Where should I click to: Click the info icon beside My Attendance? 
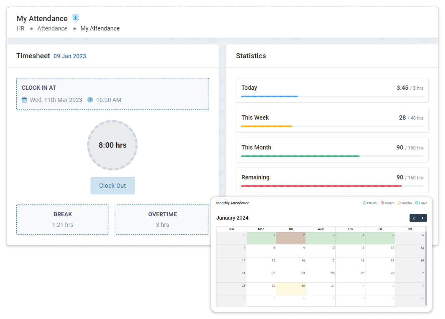click(75, 18)
